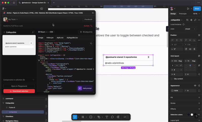
Task: Toggle layer visibility eye in Appearance
Action: tap(195, 86)
